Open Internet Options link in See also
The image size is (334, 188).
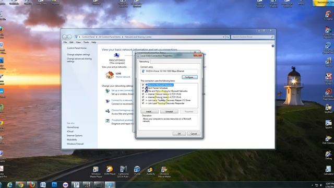[x=75, y=136]
